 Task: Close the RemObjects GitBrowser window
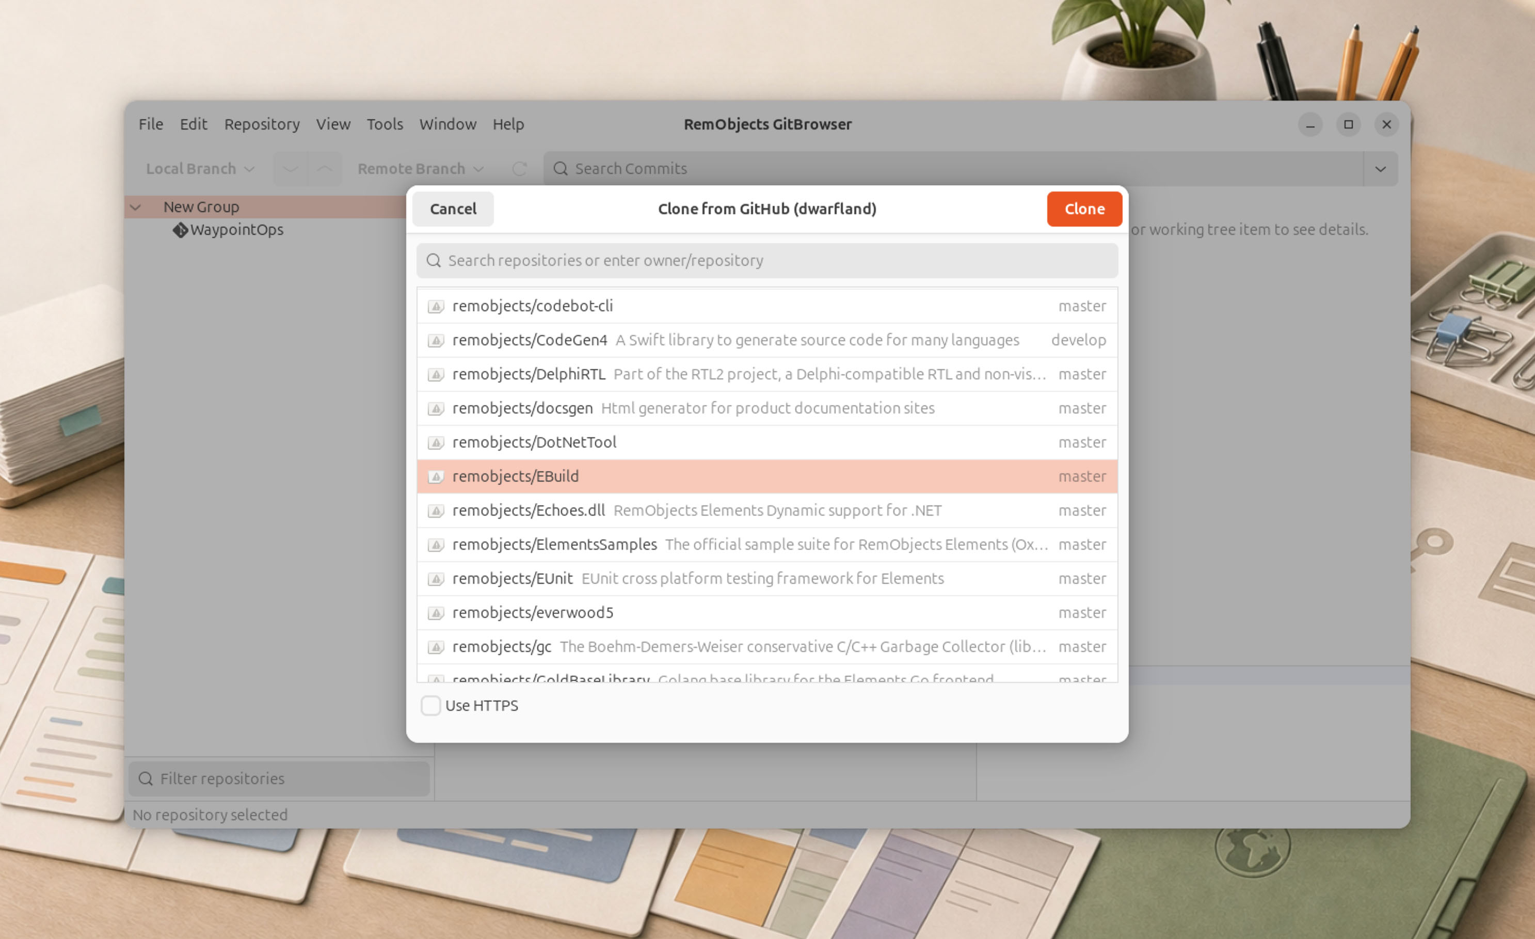(x=1387, y=124)
